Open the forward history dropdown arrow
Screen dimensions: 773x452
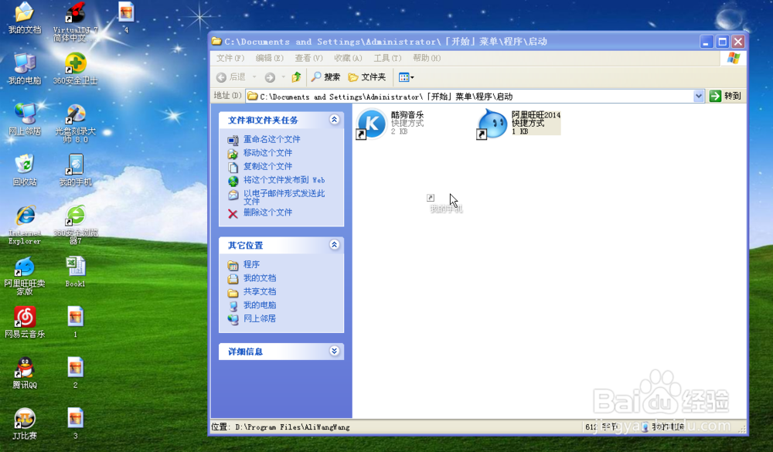(x=283, y=77)
